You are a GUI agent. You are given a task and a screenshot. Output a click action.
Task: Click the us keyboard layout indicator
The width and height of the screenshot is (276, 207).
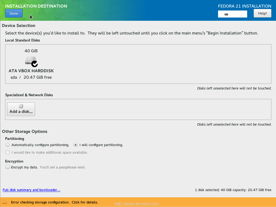coord(232,14)
